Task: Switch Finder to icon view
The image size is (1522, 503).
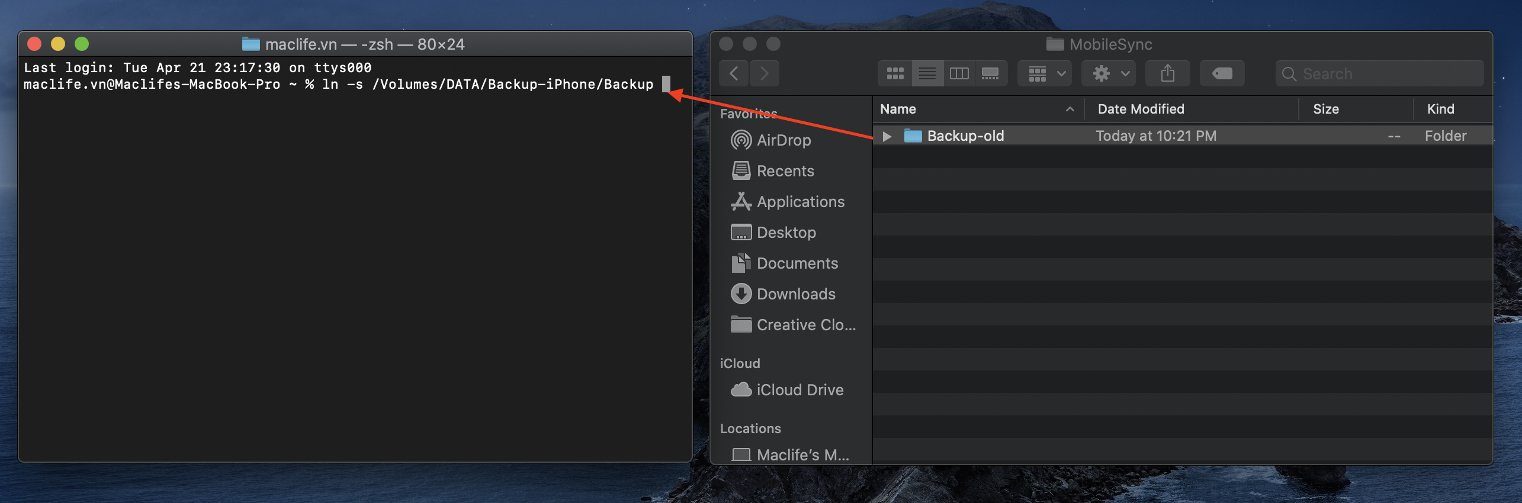Action: point(895,73)
